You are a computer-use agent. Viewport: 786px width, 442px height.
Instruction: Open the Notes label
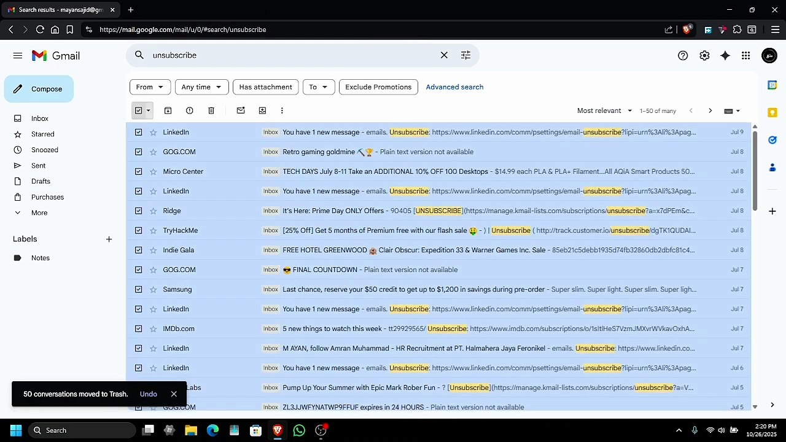[x=41, y=258]
